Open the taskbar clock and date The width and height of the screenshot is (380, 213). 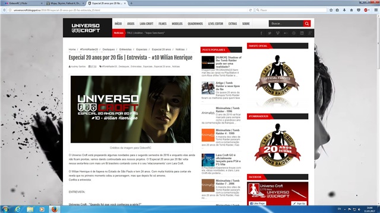coord(369,209)
